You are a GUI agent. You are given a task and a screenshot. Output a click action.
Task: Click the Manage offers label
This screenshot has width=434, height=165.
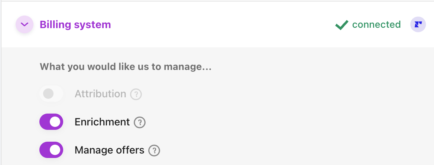pos(109,150)
